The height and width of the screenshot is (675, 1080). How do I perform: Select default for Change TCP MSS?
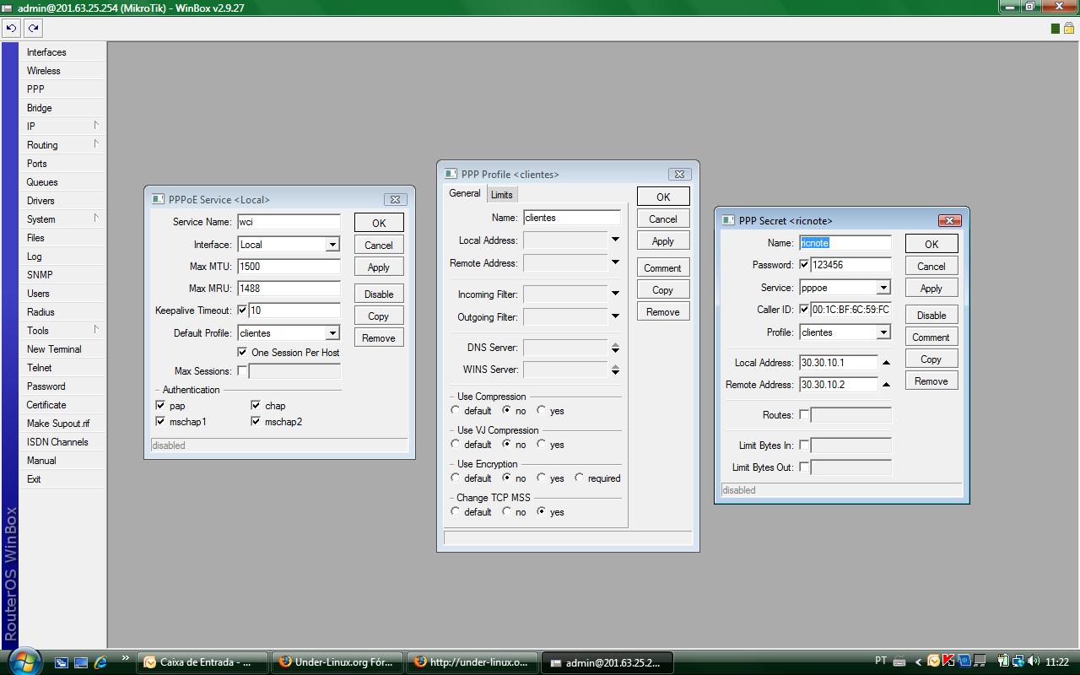pyautogui.click(x=456, y=512)
